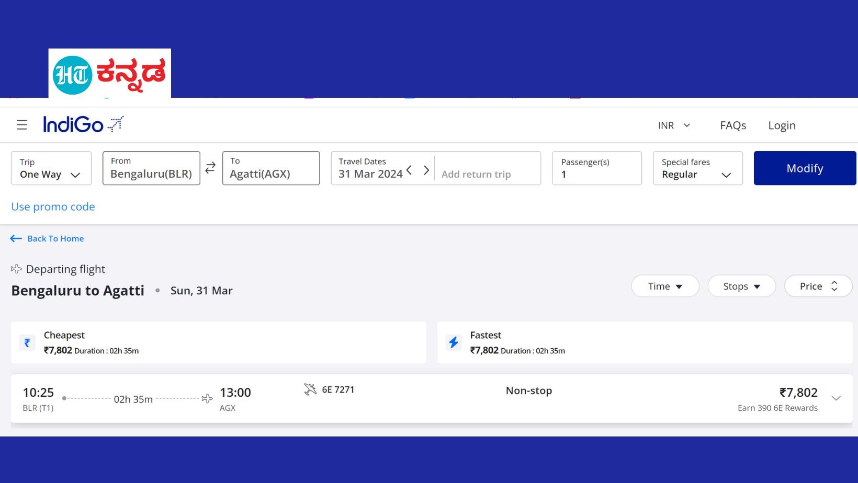Image resolution: width=858 pixels, height=483 pixels.
Task: Click the Add return trip field
Action: [x=476, y=174]
